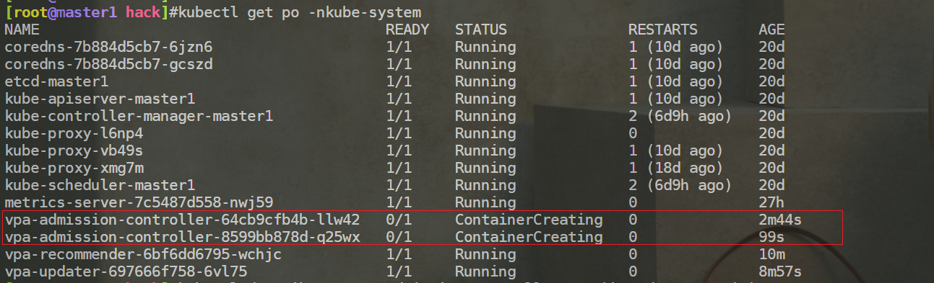The image size is (934, 283).
Task: Click the kube-apiserver-master1 entry
Action: click(100, 99)
